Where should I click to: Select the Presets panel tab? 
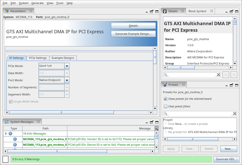[173, 85]
